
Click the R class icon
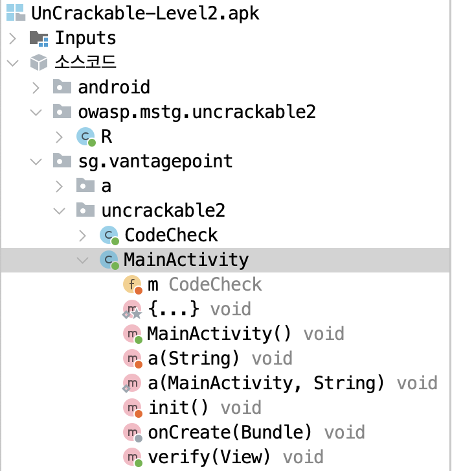[x=85, y=136]
